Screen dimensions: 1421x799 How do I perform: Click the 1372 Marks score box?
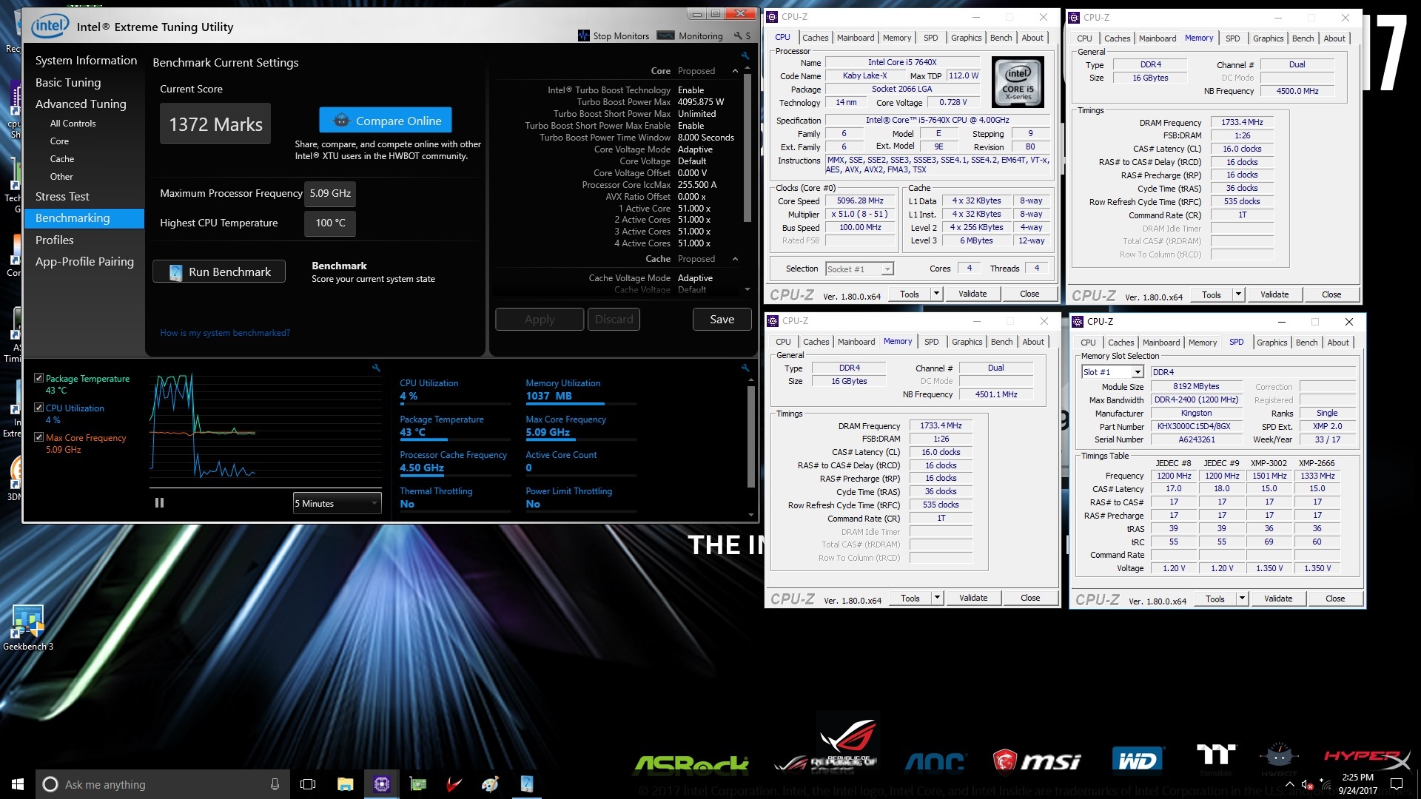[x=215, y=124]
